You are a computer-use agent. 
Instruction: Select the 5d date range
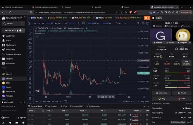[56, 102]
